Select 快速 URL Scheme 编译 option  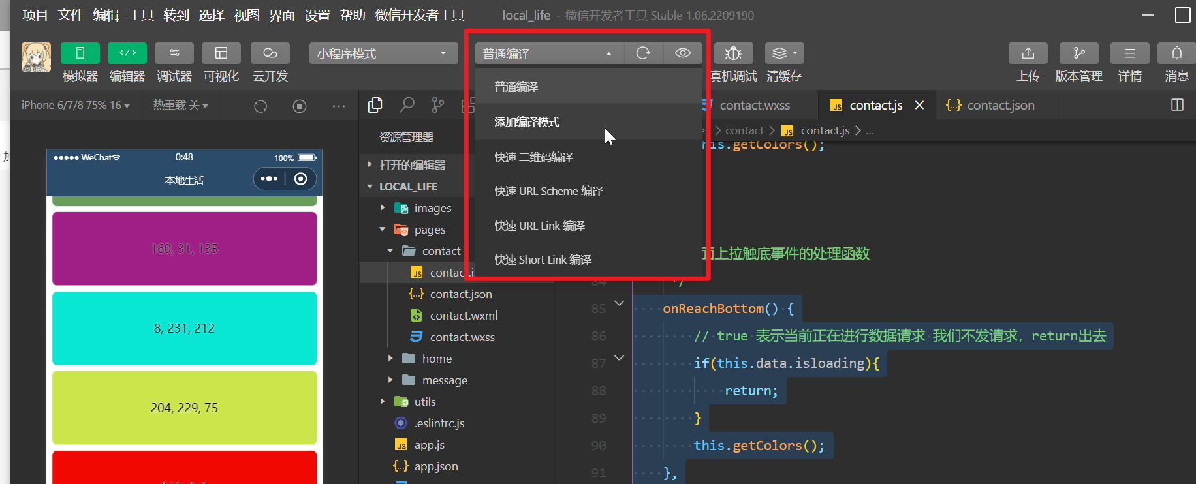coord(589,191)
